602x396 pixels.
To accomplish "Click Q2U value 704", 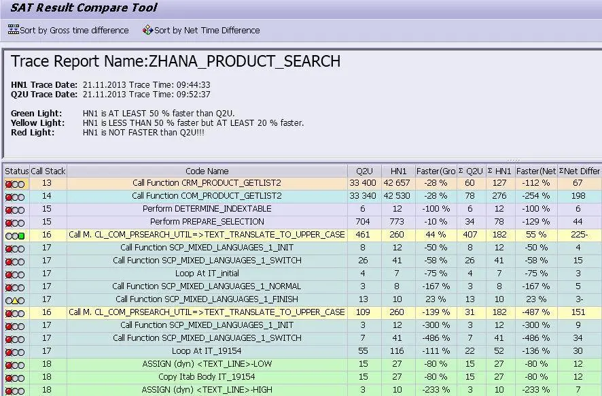I will pyautogui.click(x=363, y=222).
